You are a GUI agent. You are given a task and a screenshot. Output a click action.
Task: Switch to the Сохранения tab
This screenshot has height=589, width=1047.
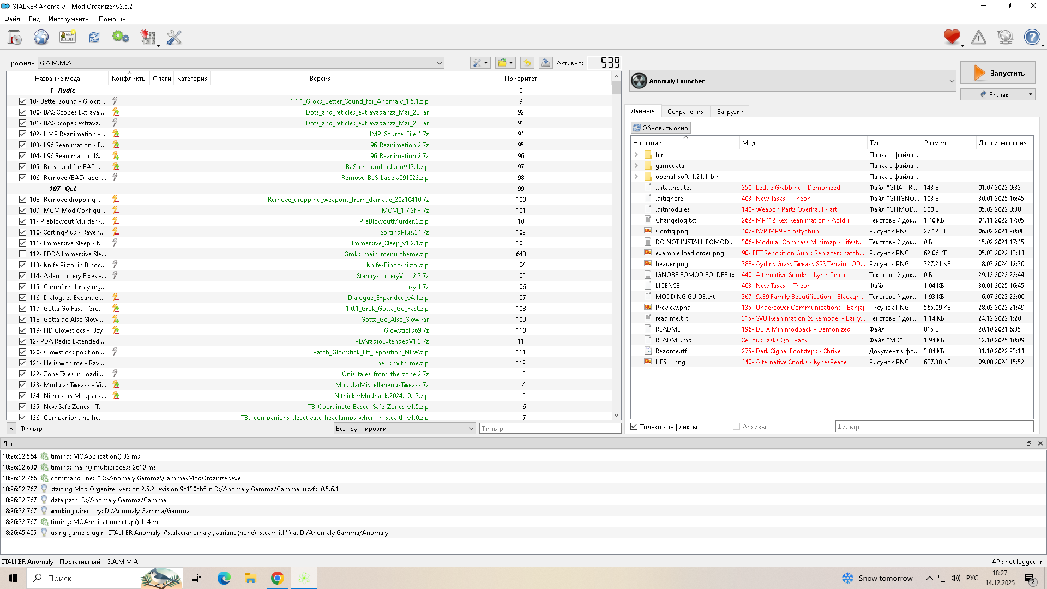pos(685,111)
